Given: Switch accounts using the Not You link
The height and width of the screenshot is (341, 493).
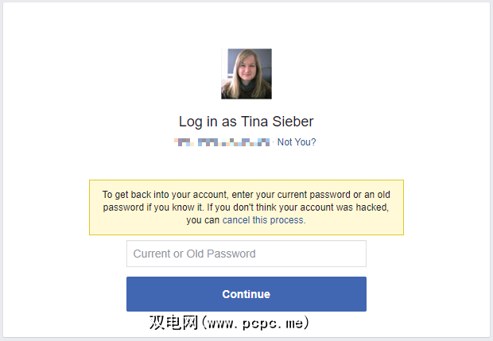Looking at the screenshot, I should tap(297, 142).
